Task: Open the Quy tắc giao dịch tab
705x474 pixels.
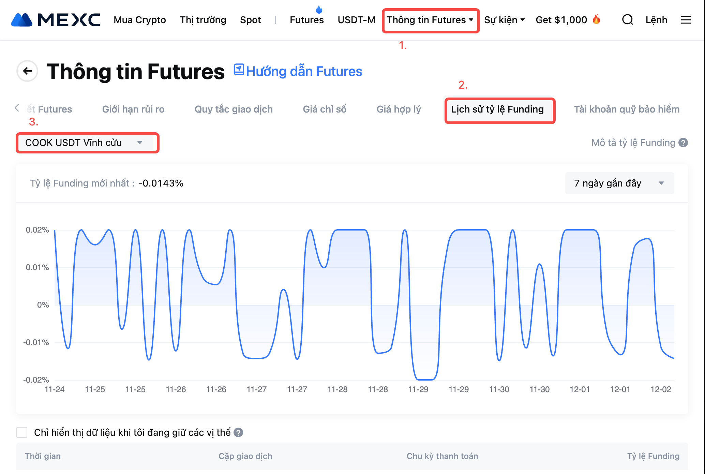Action: [x=234, y=109]
